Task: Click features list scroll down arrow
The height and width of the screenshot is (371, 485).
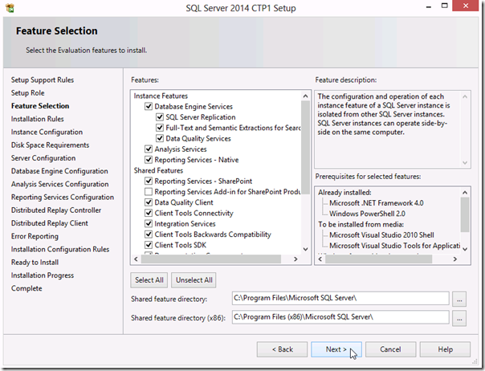Action: (306, 249)
